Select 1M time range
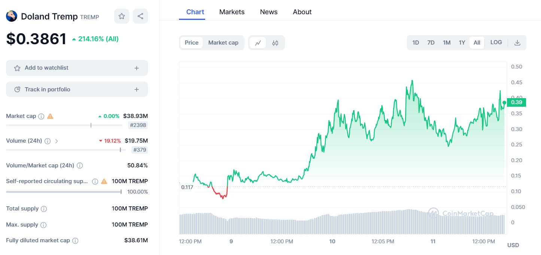The width and height of the screenshot is (541, 255). click(447, 43)
